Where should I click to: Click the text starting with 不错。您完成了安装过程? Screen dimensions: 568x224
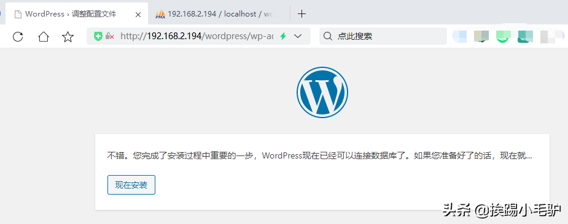(x=320, y=156)
